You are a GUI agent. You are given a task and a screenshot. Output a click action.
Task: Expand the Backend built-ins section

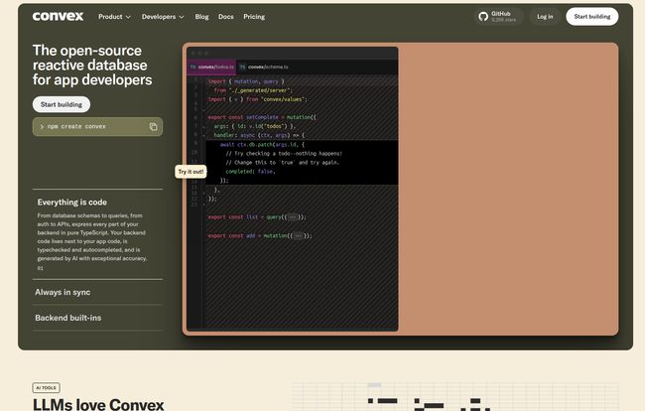67,318
